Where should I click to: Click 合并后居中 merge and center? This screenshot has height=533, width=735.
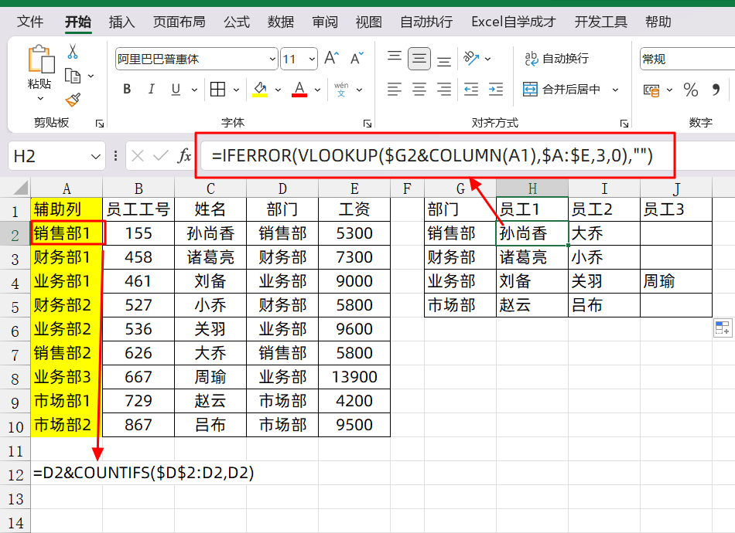coord(562,89)
